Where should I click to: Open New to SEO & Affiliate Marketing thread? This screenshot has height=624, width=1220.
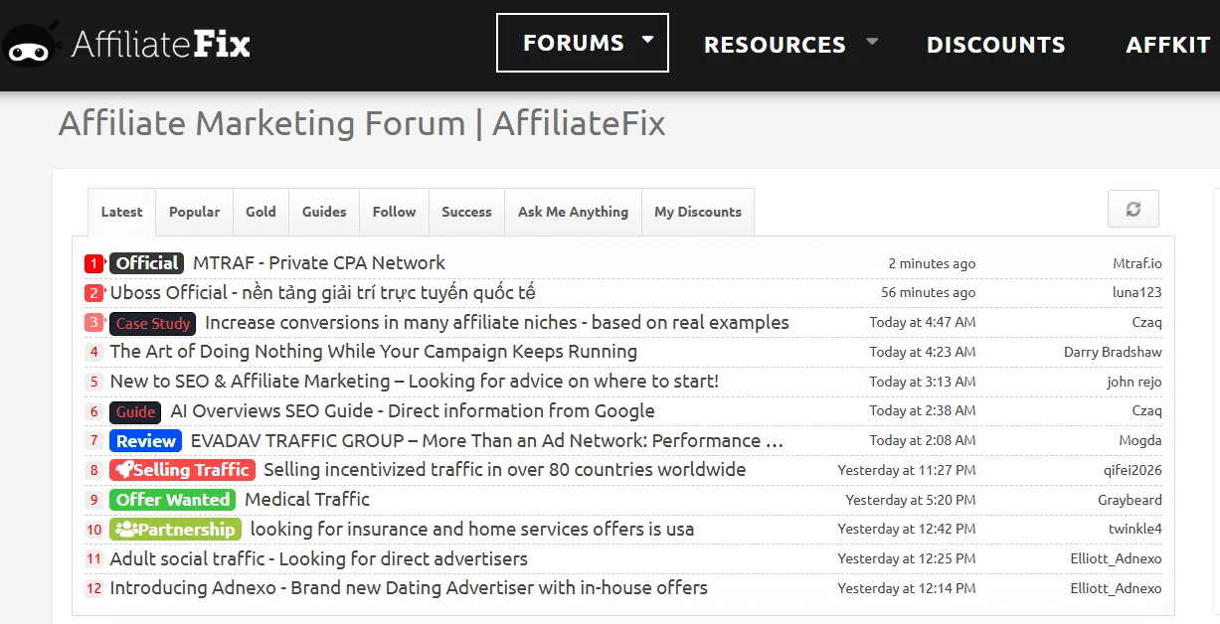[414, 381]
